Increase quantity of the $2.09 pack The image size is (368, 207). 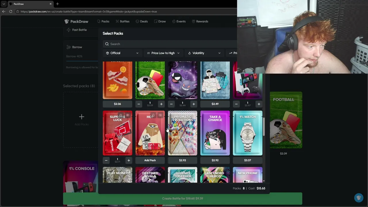pos(161,104)
